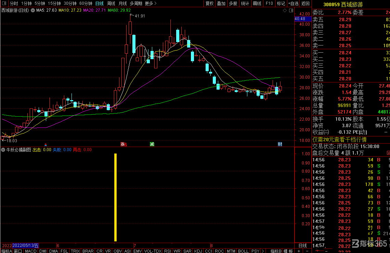Switch sub-chart to CCI indicator

coord(208,251)
